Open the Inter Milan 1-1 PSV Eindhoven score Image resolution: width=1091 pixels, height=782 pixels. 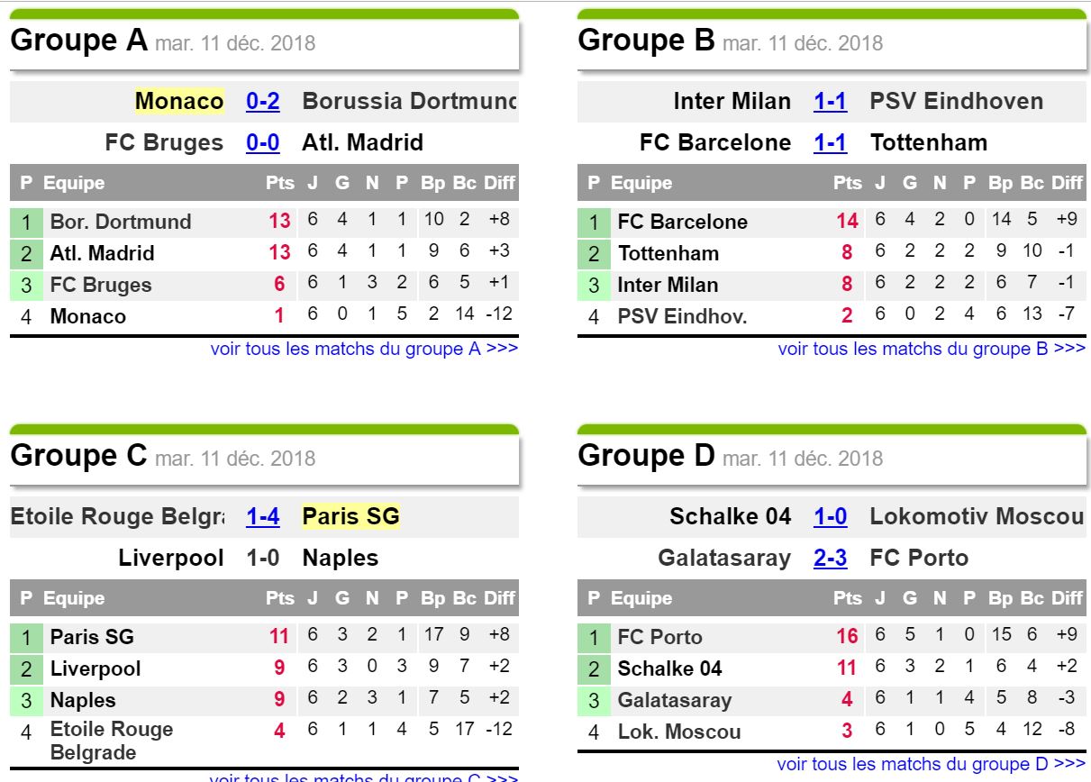(830, 101)
